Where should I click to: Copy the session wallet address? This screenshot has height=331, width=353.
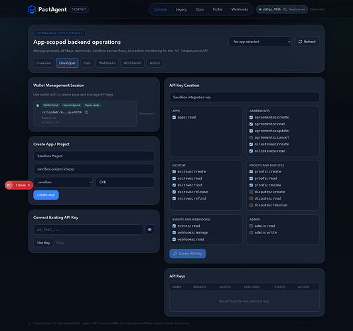(87, 112)
